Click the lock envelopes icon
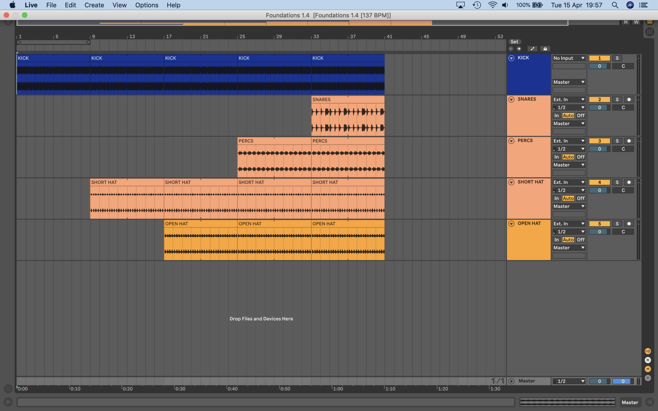Screen dimensions: 658x411 point(545,49)
